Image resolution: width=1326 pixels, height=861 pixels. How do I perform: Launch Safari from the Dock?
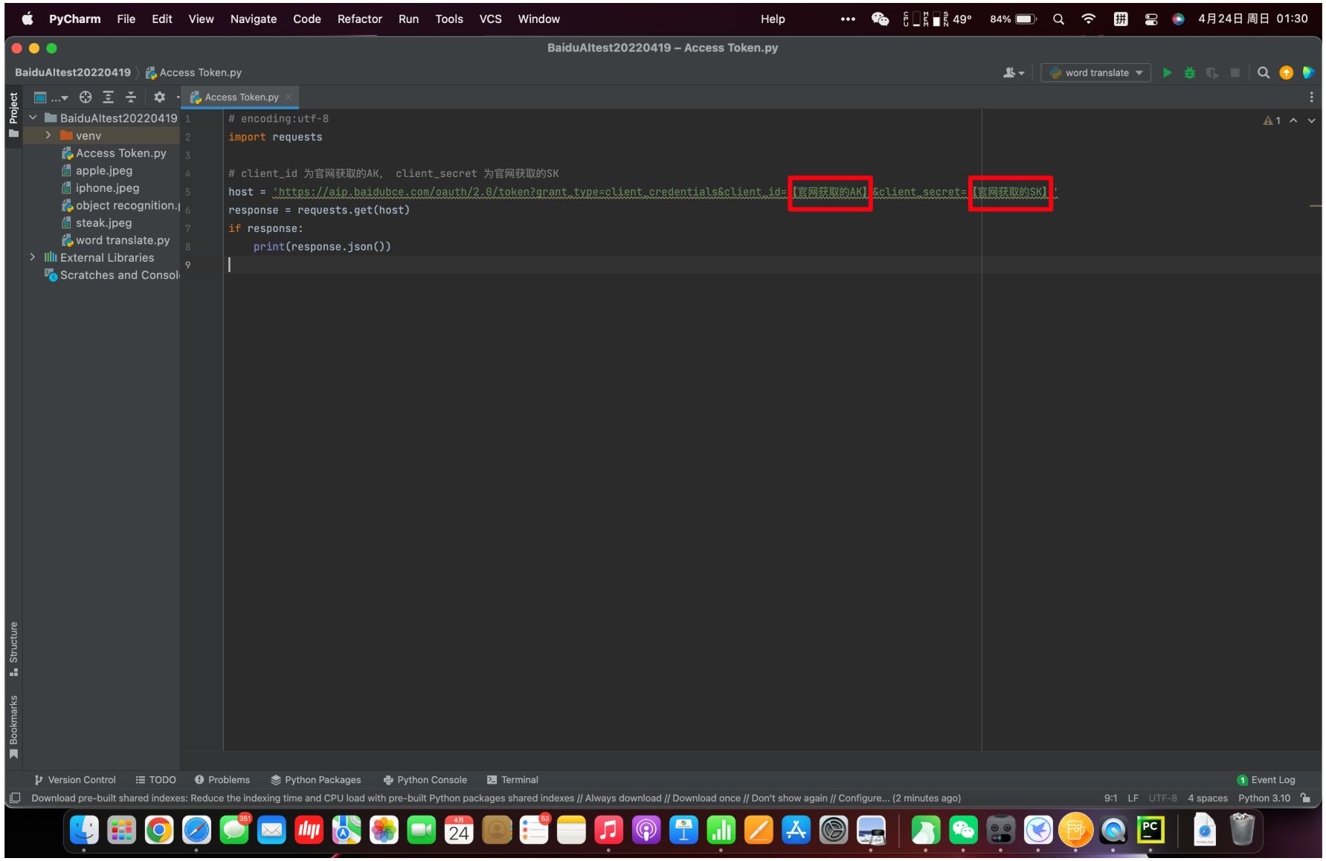pyautogui.click(x=196, y=831)
